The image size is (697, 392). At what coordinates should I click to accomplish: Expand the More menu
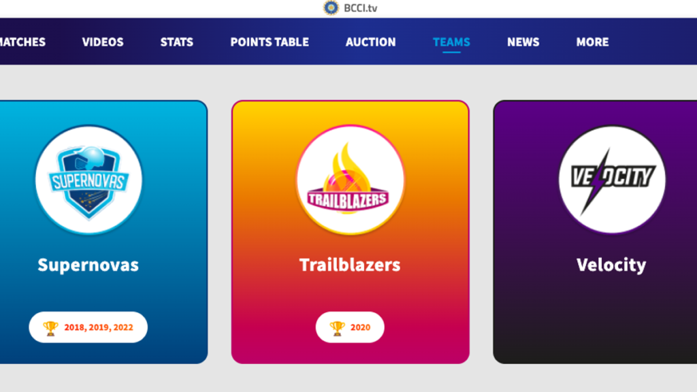pyautogui.click(x=593, y=42)
